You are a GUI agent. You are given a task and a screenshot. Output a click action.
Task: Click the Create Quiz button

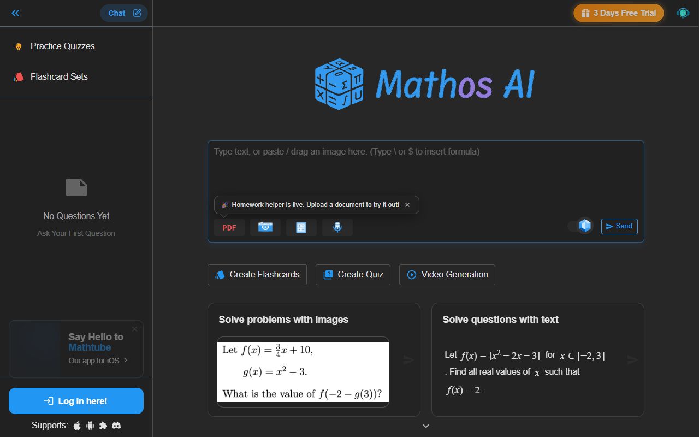click(353, 275)
